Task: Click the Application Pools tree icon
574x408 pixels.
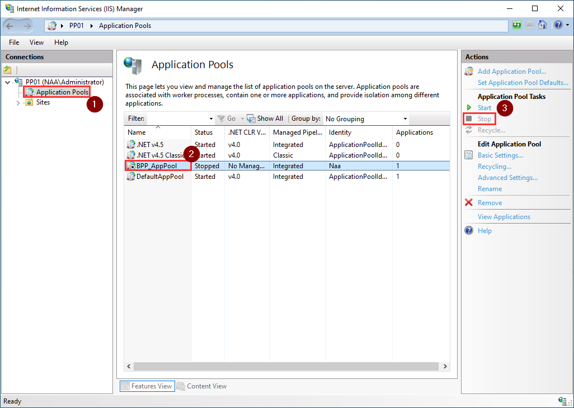Action: pos(30,92)
